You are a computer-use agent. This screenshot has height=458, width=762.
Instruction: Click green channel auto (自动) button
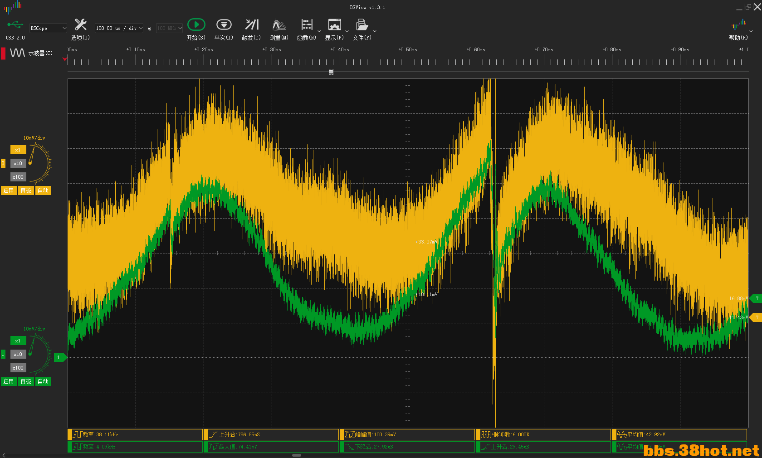[x=43, y=381]
